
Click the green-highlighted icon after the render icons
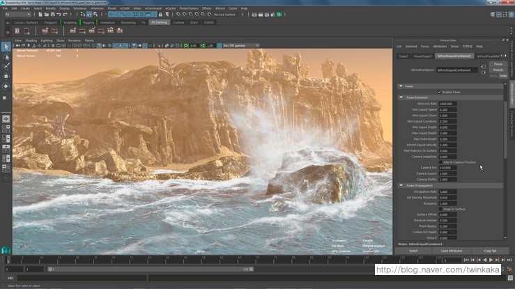279,15
